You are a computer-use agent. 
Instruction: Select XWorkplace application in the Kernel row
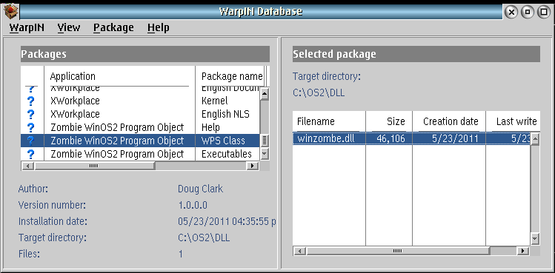tap(75, 101)
